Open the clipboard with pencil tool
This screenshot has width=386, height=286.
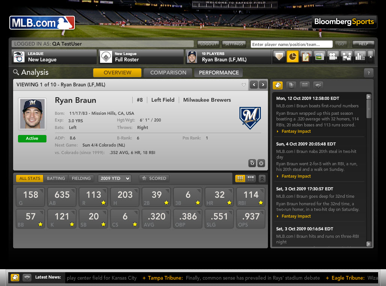[306, 57]
